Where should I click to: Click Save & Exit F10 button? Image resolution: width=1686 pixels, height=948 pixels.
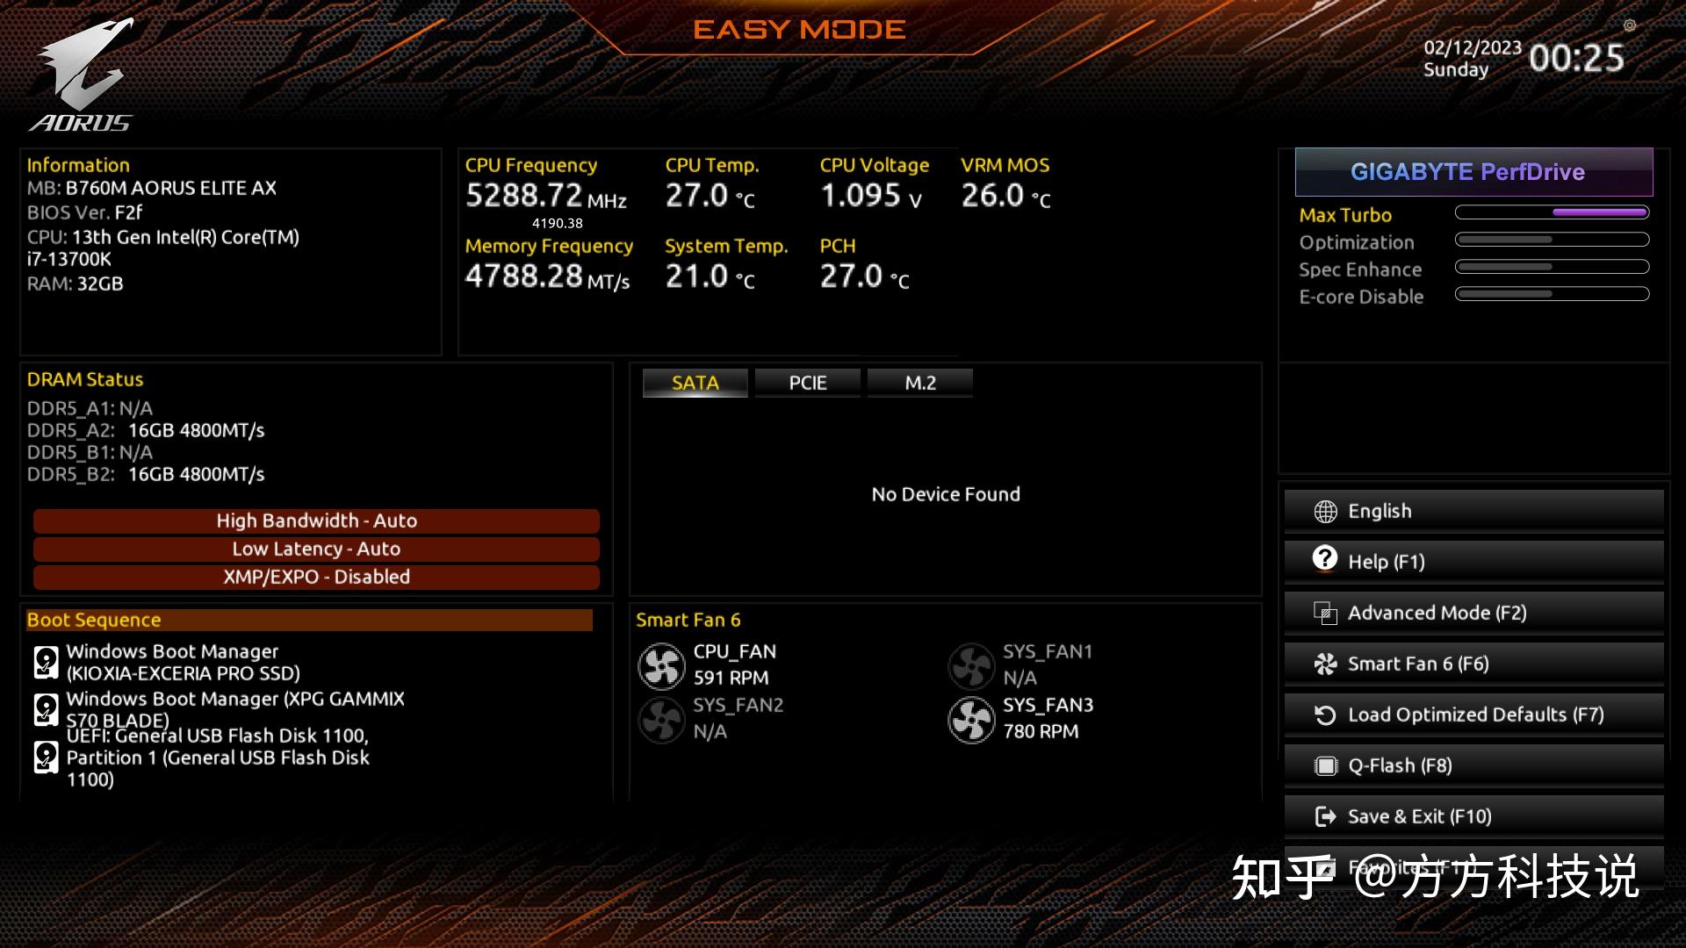click(1473, 815)
